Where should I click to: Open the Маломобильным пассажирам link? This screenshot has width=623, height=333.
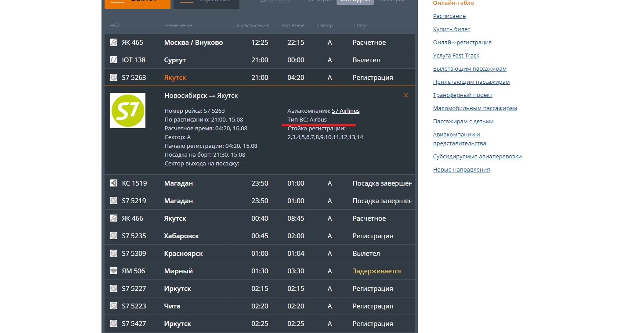475,108
